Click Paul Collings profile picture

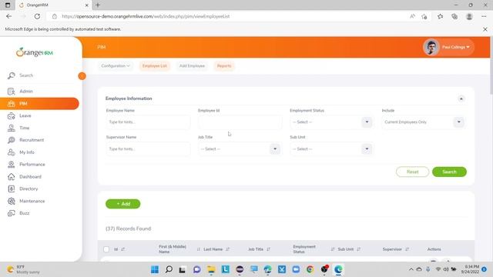[431, 47]
